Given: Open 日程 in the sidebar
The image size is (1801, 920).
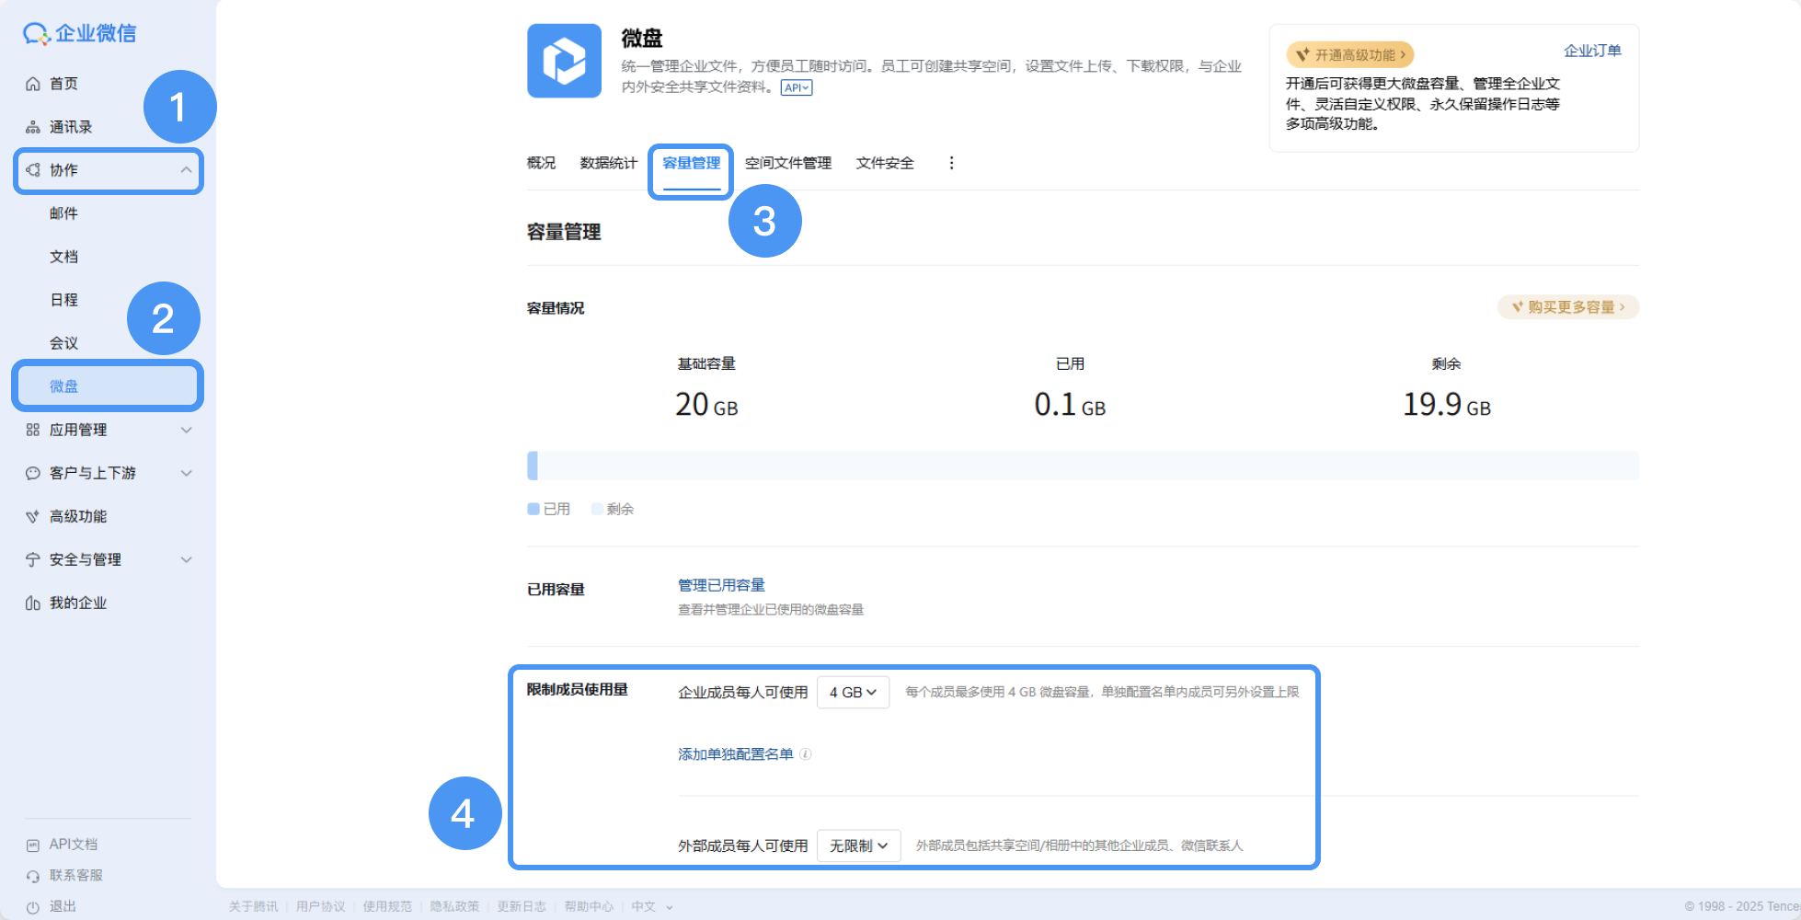Looking at the screenshot, I should pyautogui.click(x=63, y=300).
